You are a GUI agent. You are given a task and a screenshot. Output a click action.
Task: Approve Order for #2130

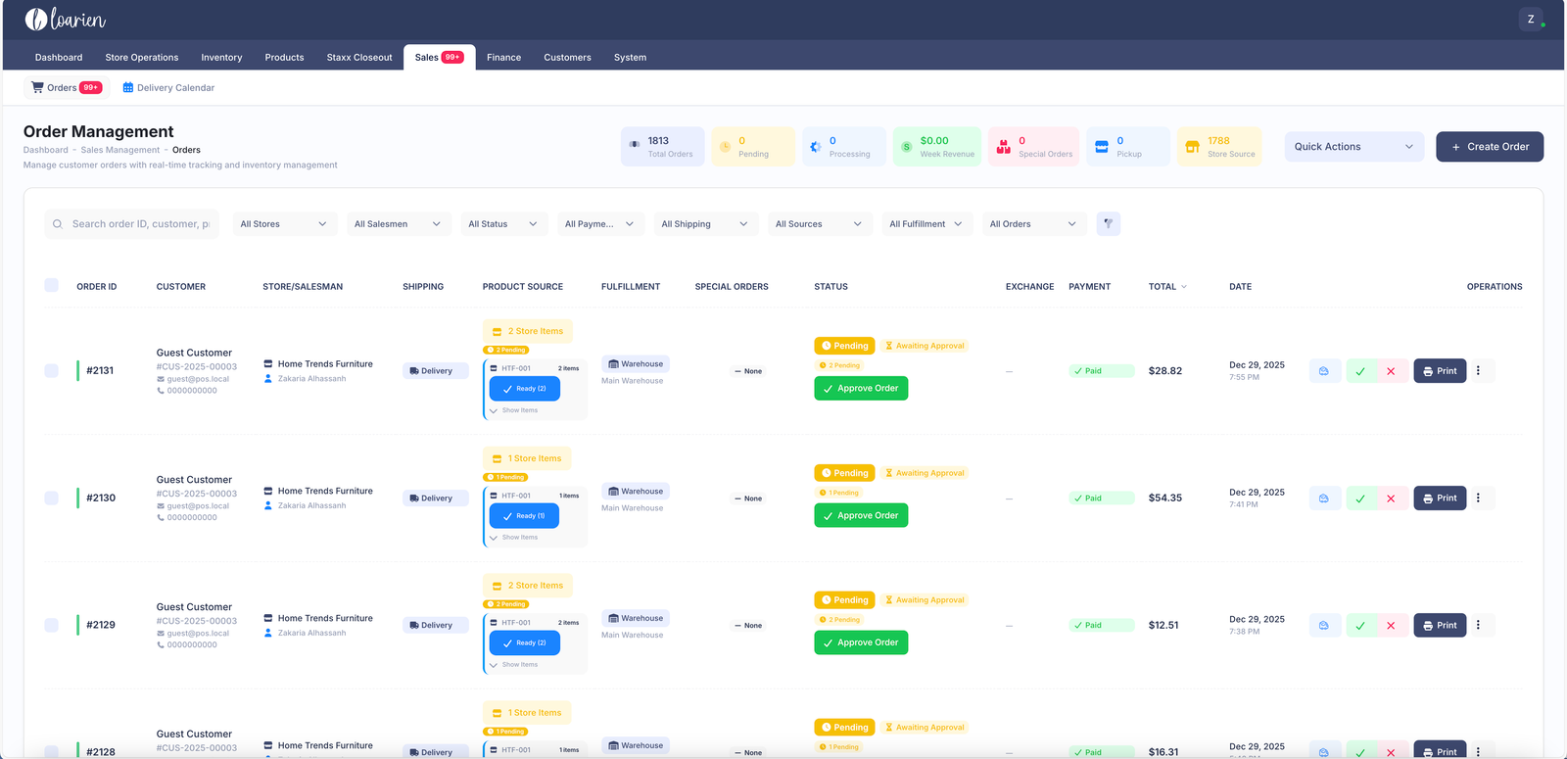coord(861,516)
